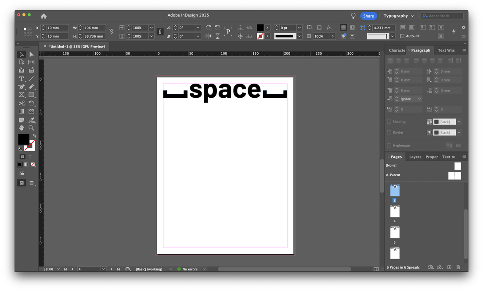Click the page 4 thumbnail
The width and height of the screenshot is (483, 291).
tap(395, 211)
